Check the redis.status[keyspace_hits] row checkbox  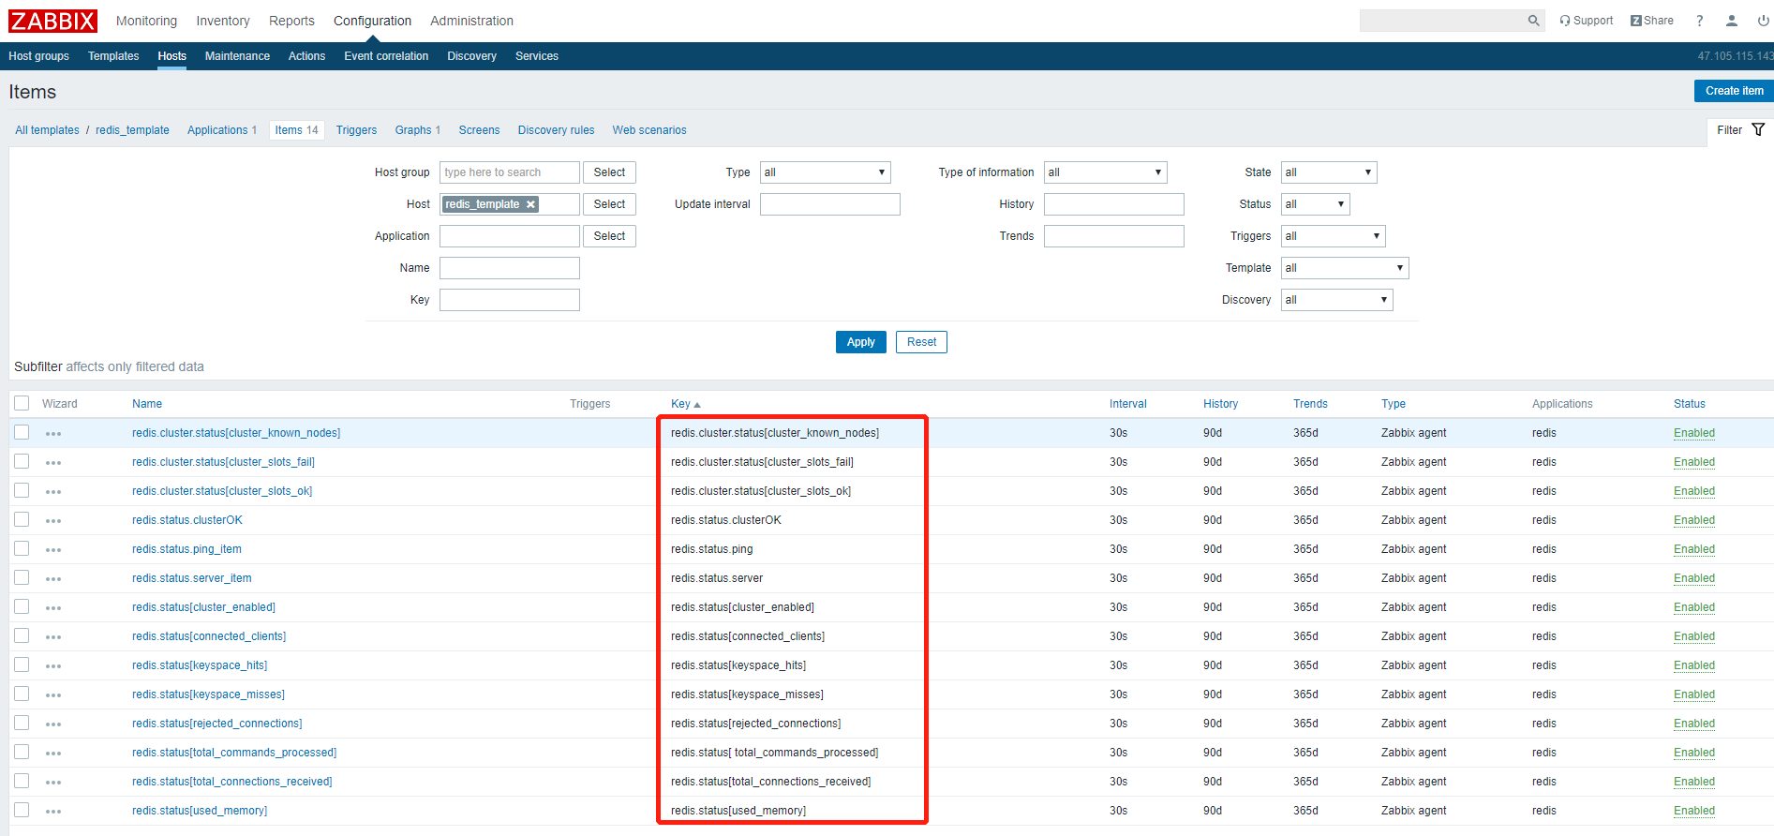coord(22,664)
